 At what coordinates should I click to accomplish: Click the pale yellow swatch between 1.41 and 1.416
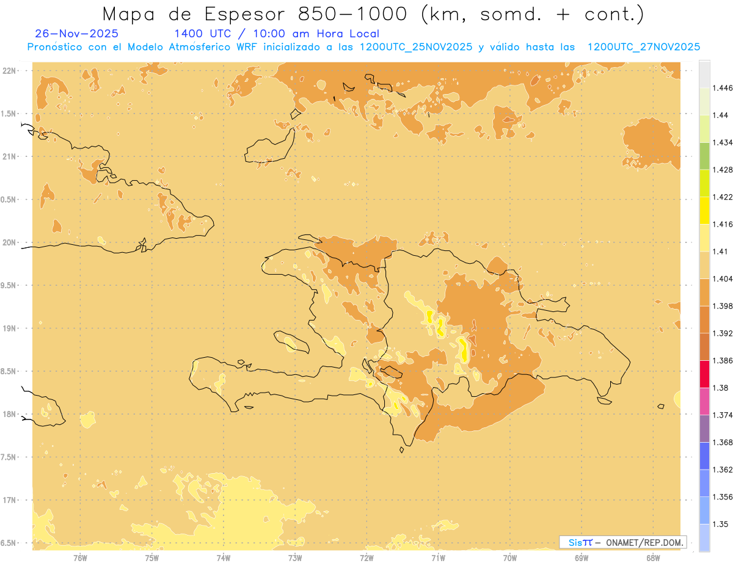click(x=704, y=238)
